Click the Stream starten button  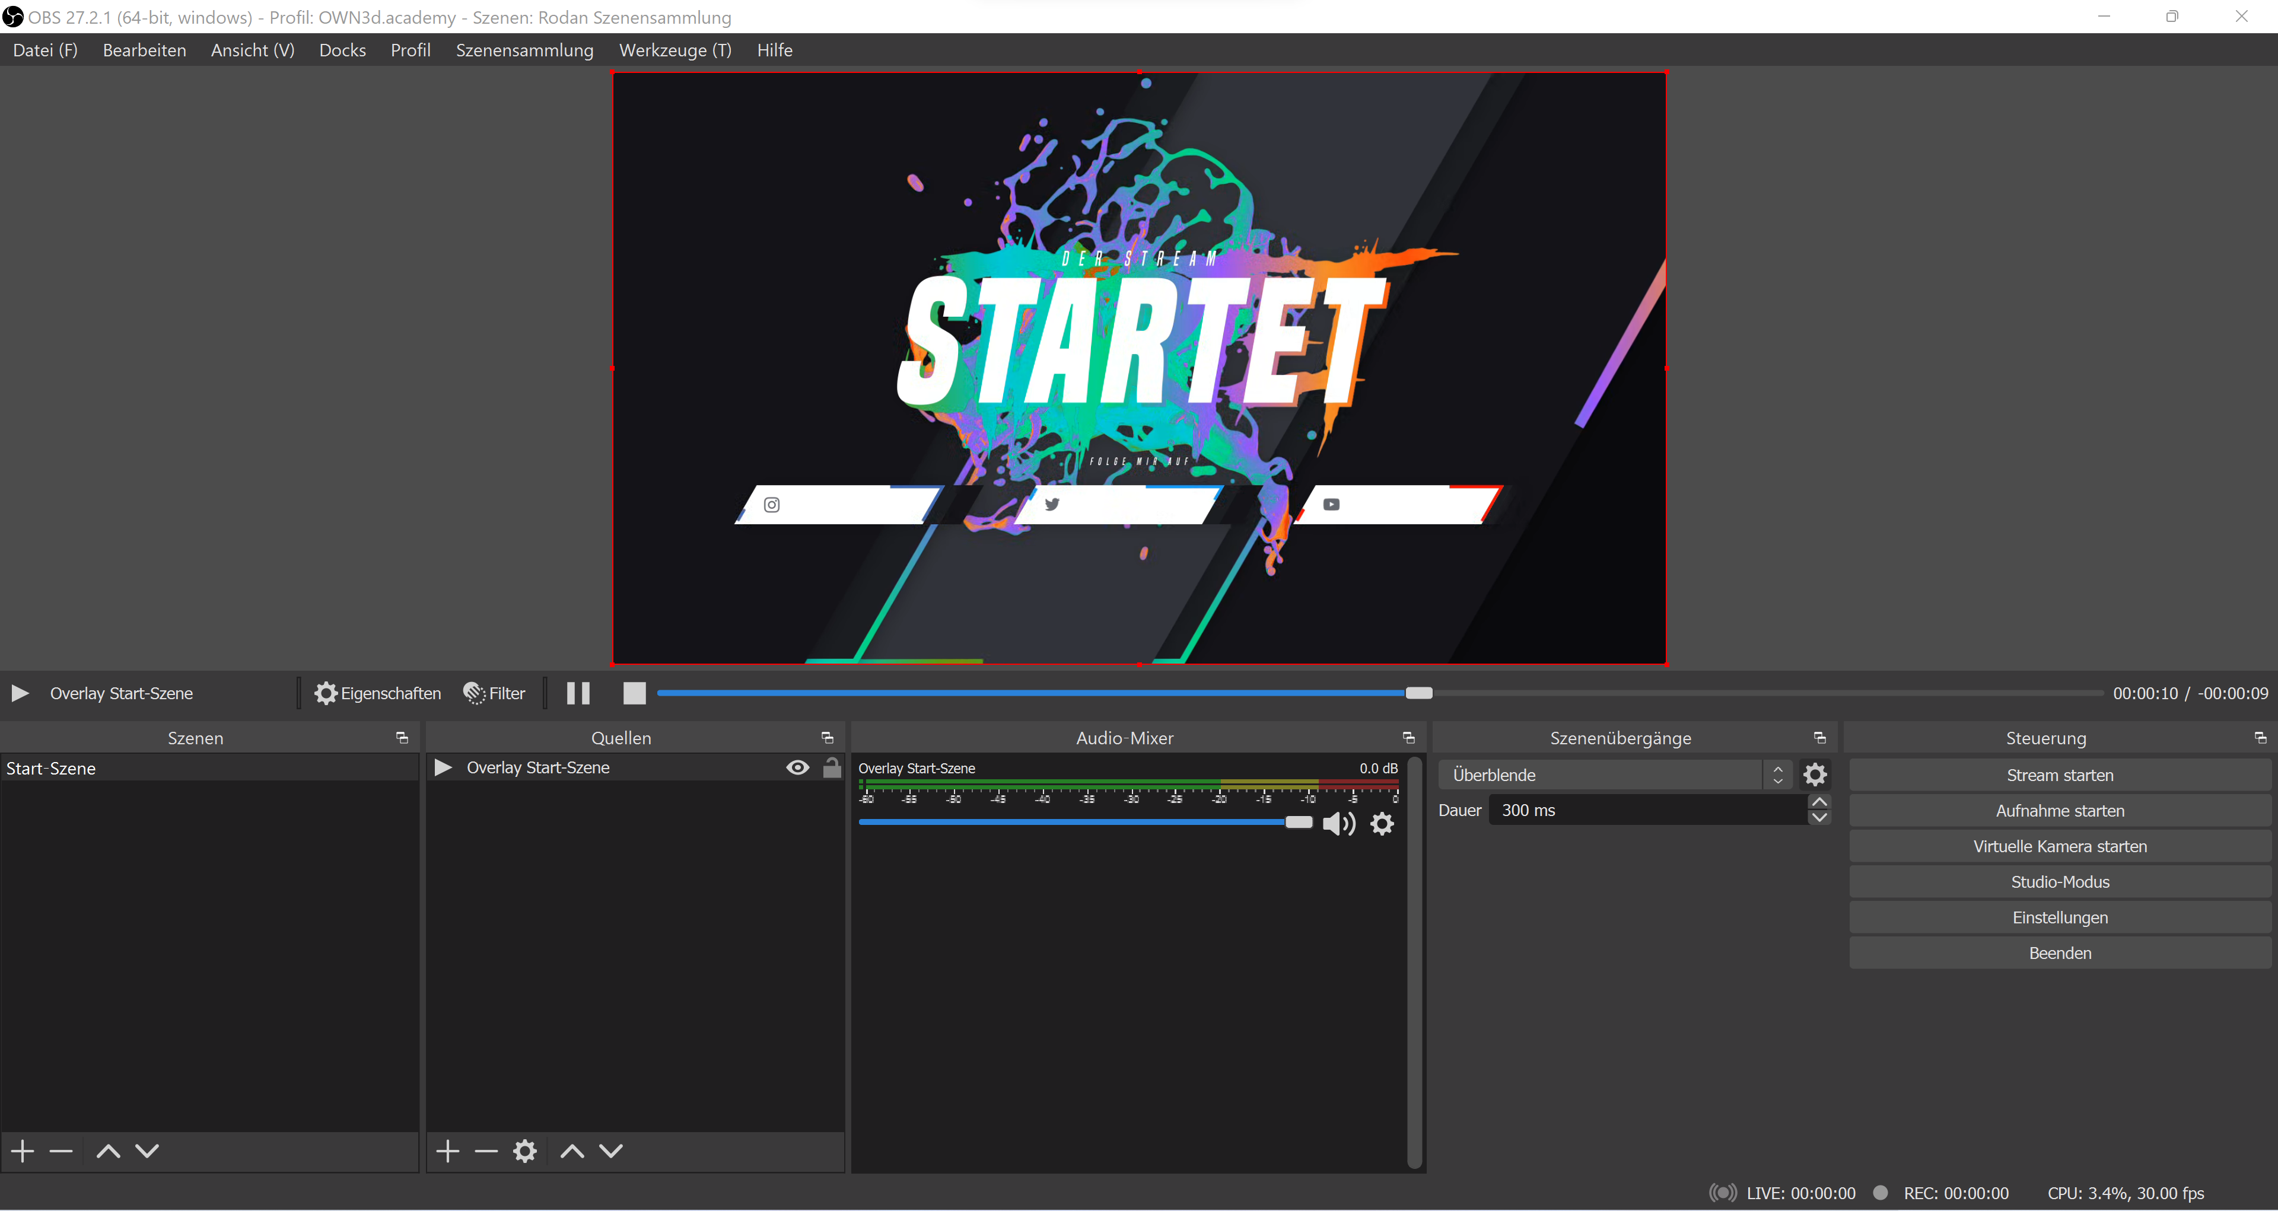point(2059,775)
